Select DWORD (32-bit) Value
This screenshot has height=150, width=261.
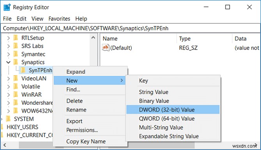173,110
